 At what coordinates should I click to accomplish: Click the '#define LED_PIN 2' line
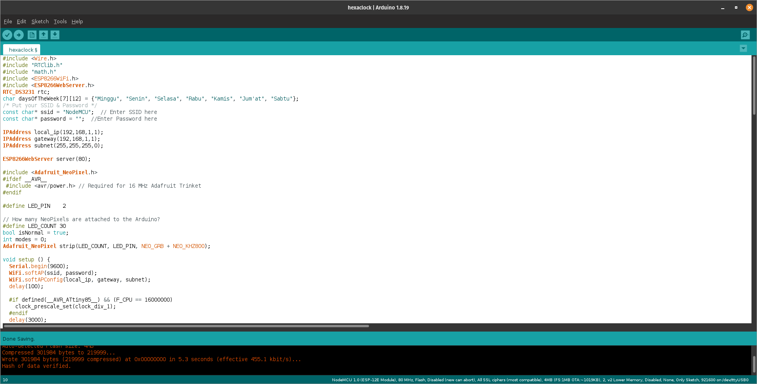(35, 206)
